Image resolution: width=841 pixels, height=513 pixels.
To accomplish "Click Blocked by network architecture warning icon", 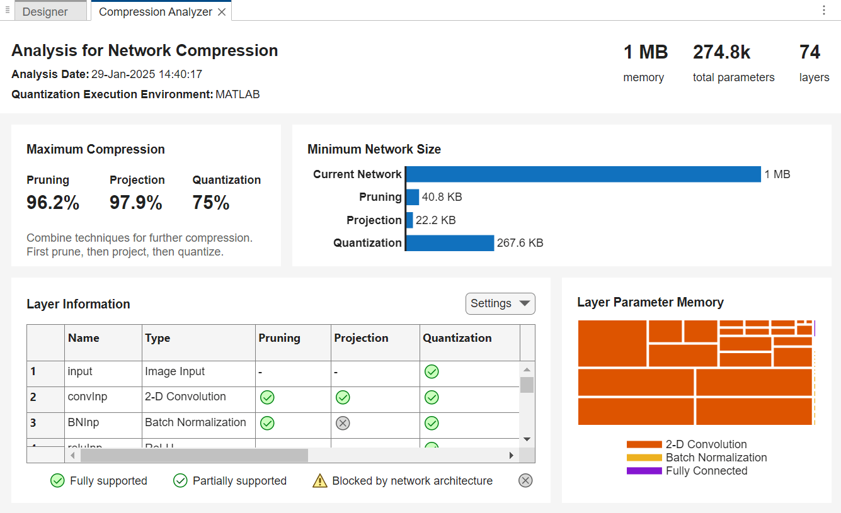I will [x=320, y=481].
